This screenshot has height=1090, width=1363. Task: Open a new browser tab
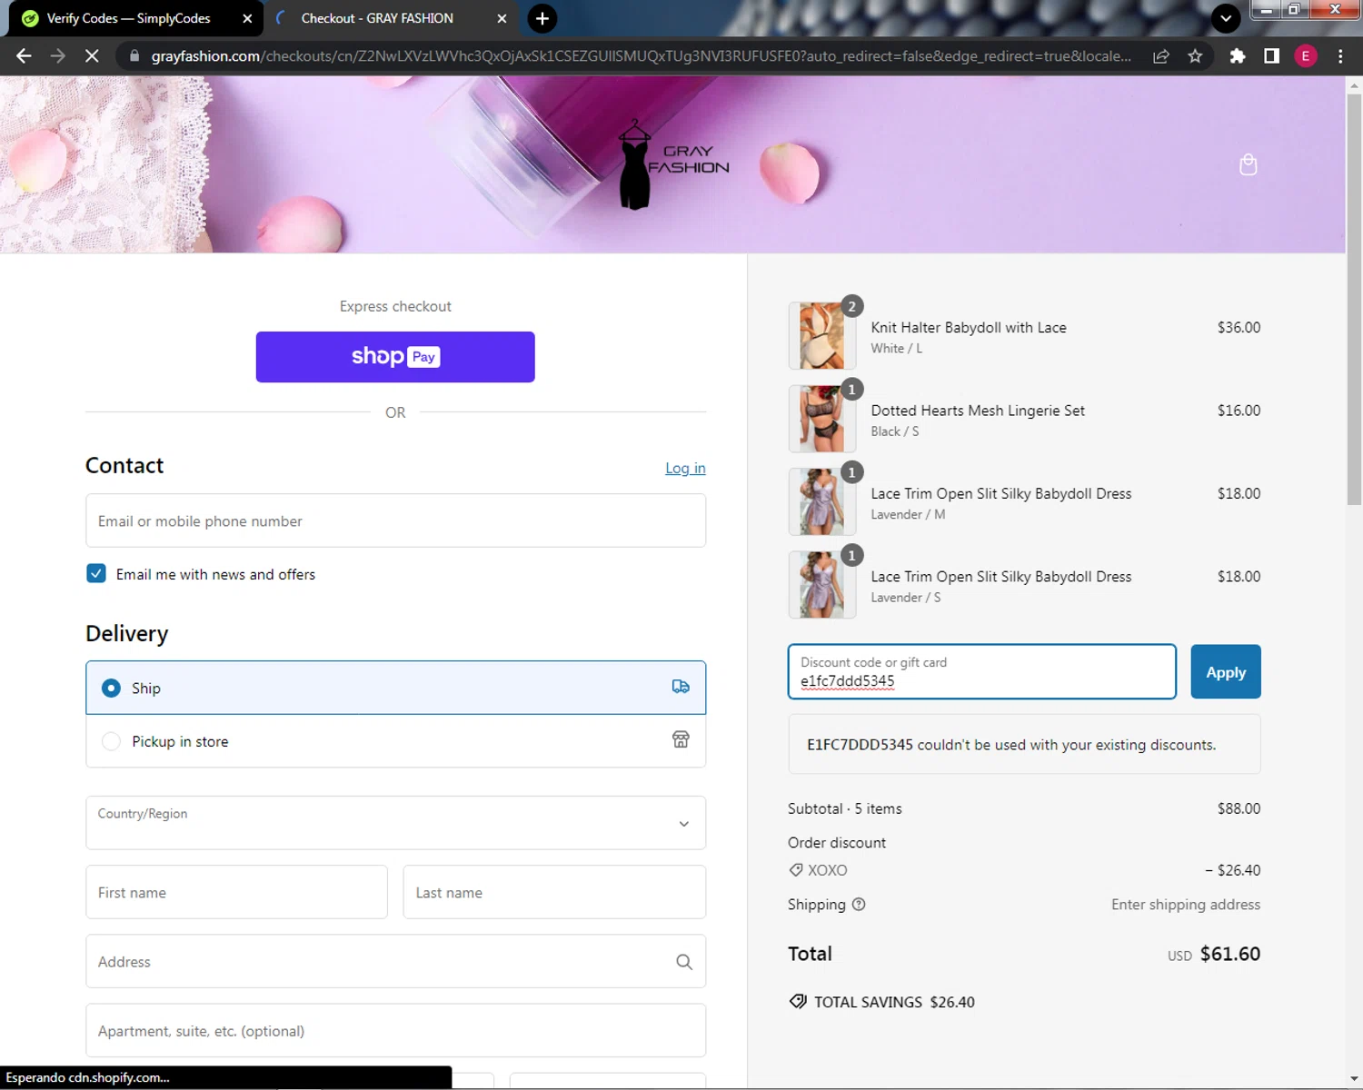[x=542, y=18]
